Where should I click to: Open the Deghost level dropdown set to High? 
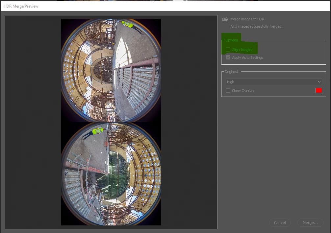273,82
